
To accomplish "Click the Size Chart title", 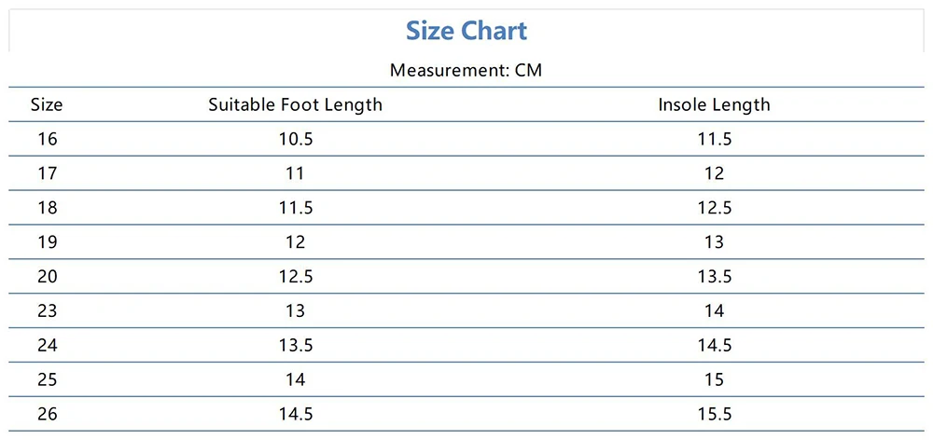I will coord(466,31).
